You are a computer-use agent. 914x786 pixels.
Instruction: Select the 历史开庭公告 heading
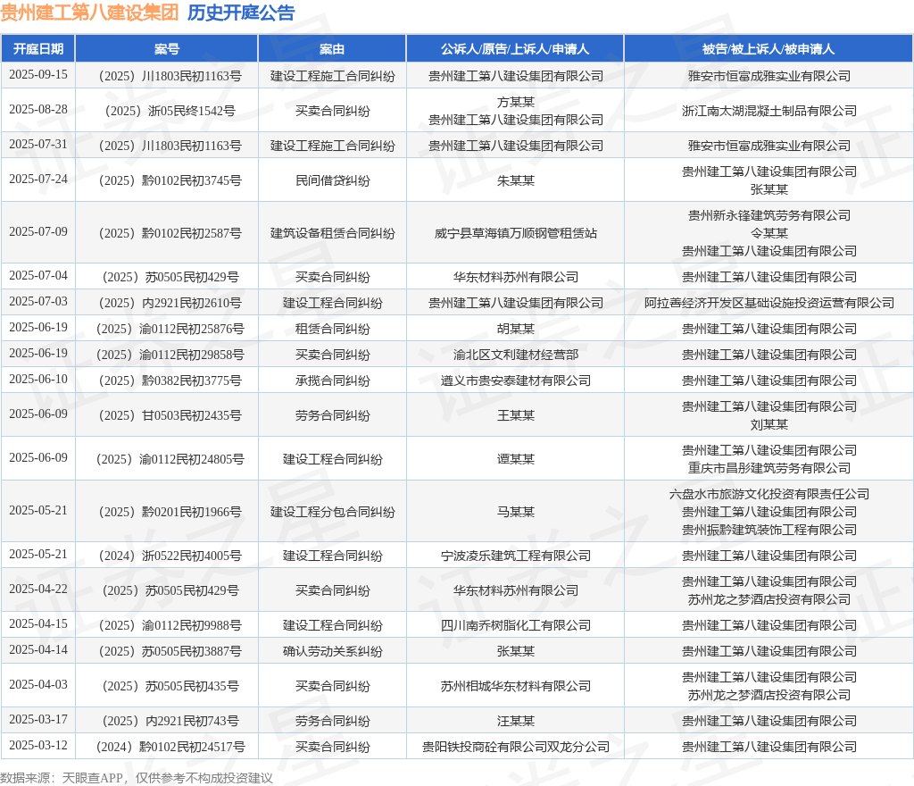[x=241, y=13]
